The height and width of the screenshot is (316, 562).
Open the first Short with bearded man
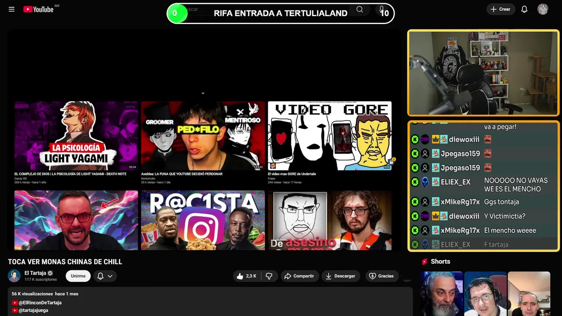click(442, 294)
